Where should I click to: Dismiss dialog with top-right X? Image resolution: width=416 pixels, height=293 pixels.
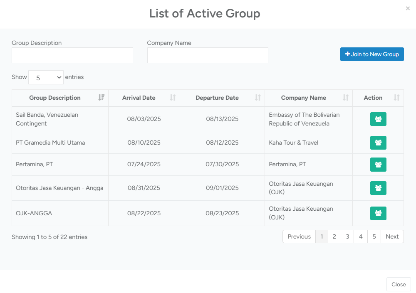click(x=408, y=8)
